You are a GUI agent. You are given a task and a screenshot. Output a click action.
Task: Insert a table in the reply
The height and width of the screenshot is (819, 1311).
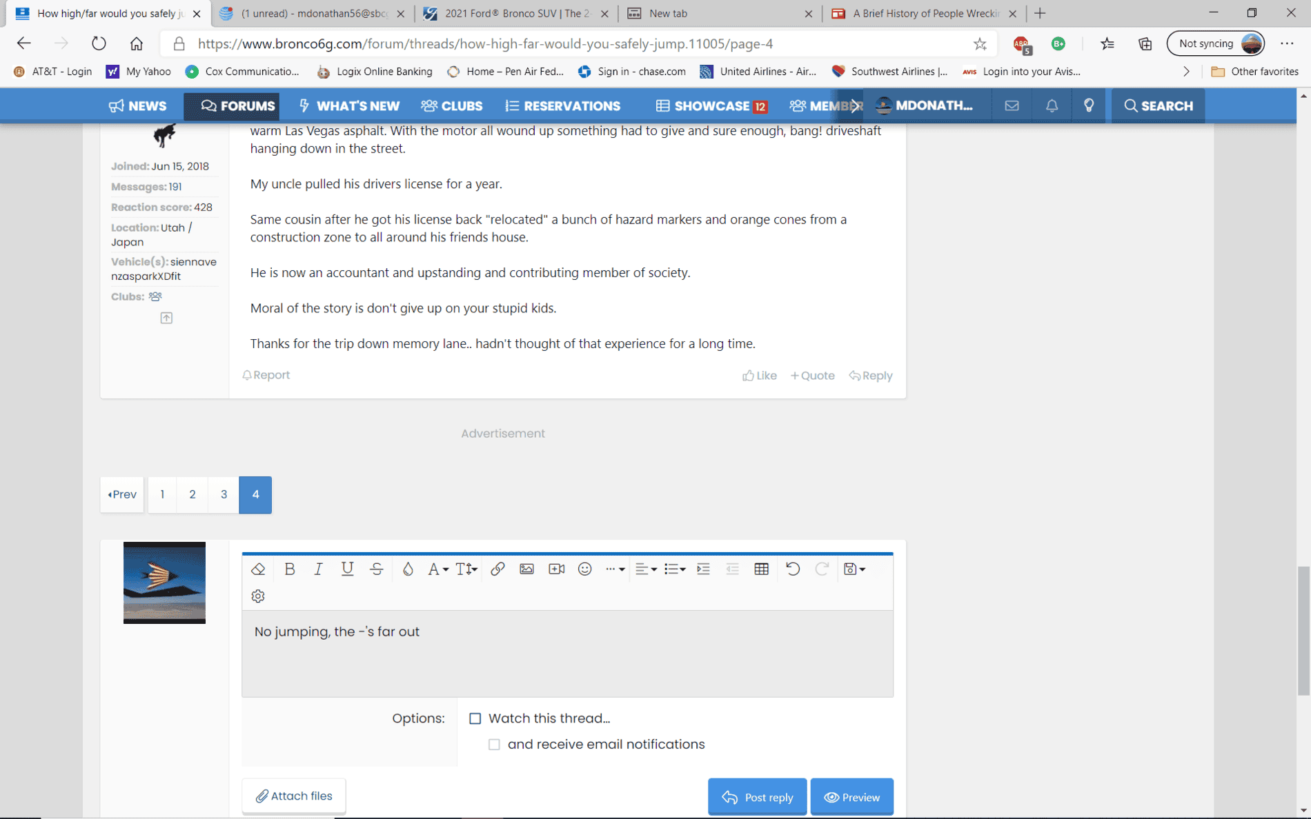click(761, 569)
